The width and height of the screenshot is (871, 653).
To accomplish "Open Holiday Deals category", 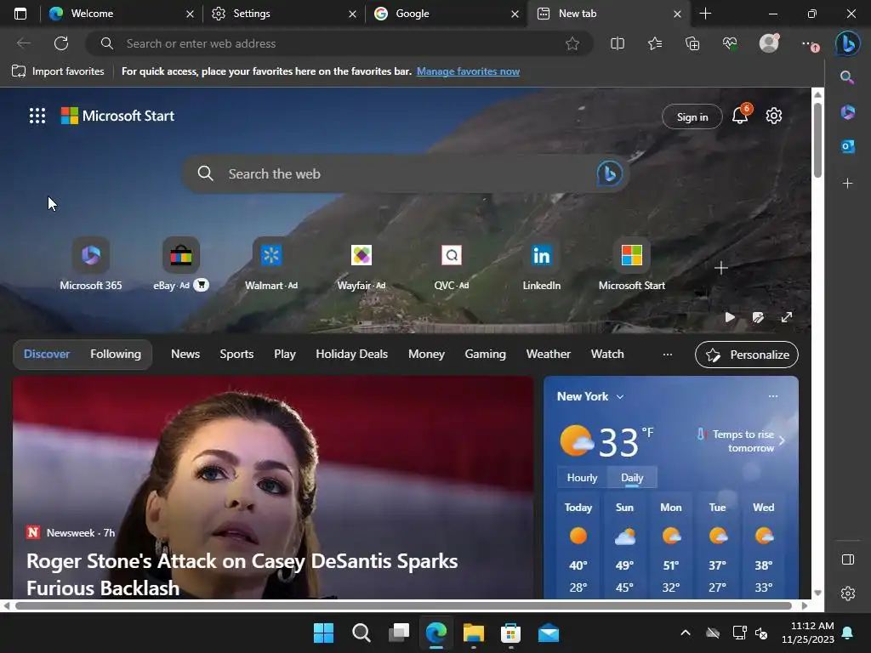I will point(351,355).
